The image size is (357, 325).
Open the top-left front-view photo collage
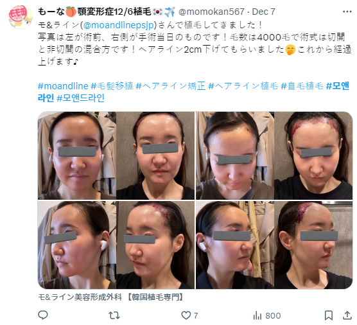(116, 155)
